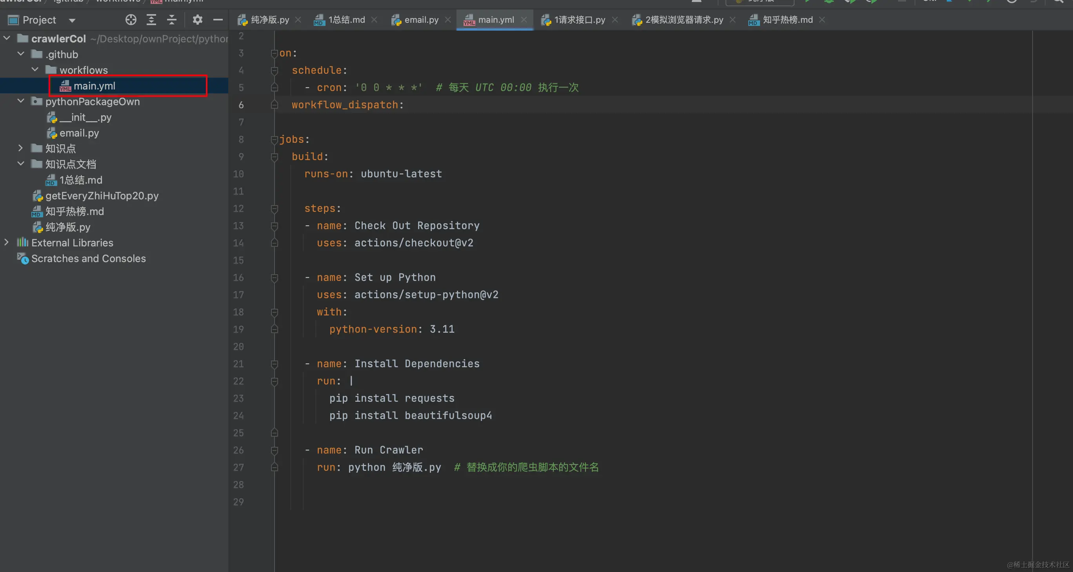Select Scratches and Consoles item
This screenshot has width=1073, height=572.
88,258
